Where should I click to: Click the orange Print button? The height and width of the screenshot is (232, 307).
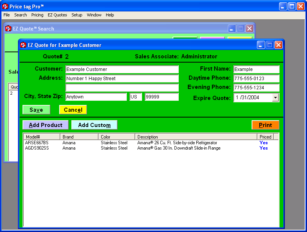[x=265, y=125]
